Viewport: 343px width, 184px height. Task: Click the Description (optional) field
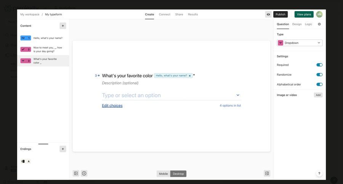(120, 83)
